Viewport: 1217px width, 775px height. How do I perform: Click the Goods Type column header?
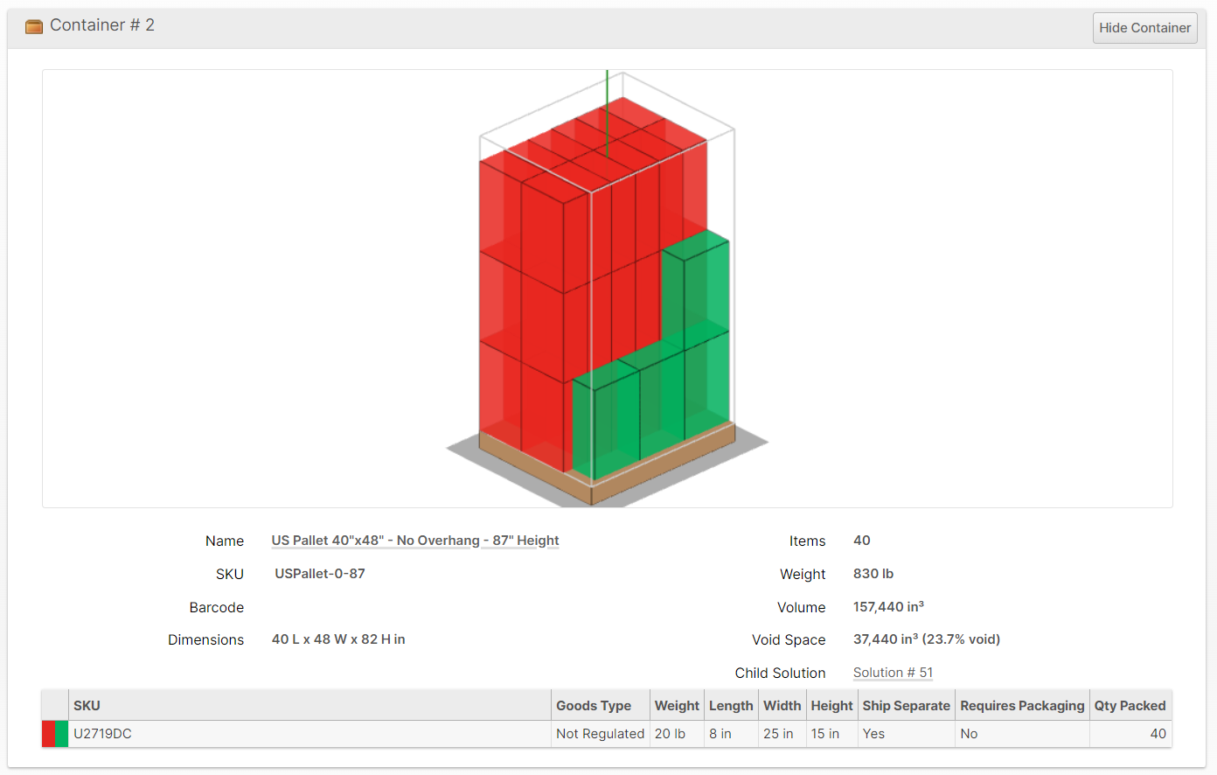[x=594, y=706]
